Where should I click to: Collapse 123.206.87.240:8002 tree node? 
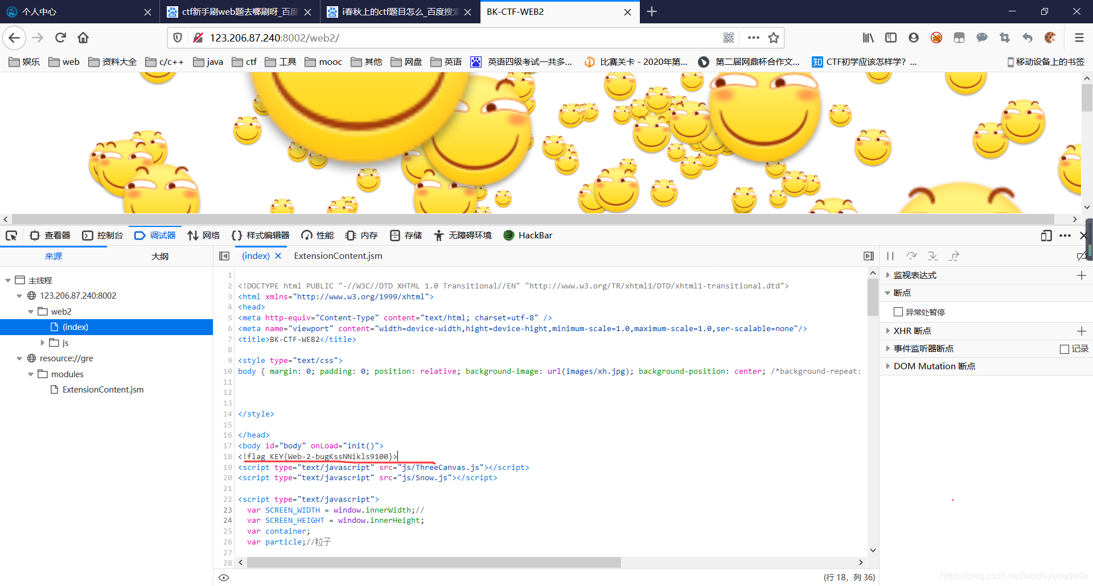(19, 296)
